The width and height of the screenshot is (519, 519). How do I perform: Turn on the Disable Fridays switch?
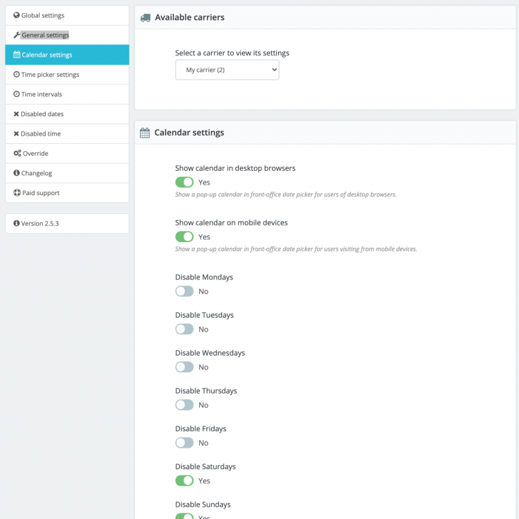click(184, 442)
